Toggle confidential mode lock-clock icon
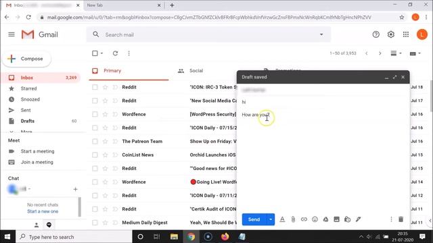The height and width of the screenshot is (243, 433). [x=347, y=219]
